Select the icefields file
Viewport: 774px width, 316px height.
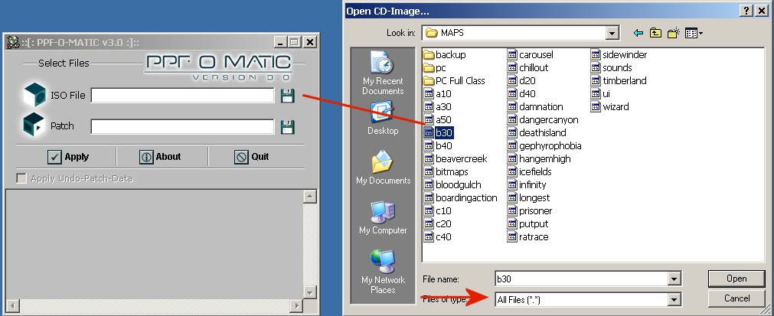[x=530, y=171]
